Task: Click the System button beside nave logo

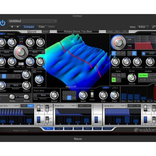Action: pos(45,31)
